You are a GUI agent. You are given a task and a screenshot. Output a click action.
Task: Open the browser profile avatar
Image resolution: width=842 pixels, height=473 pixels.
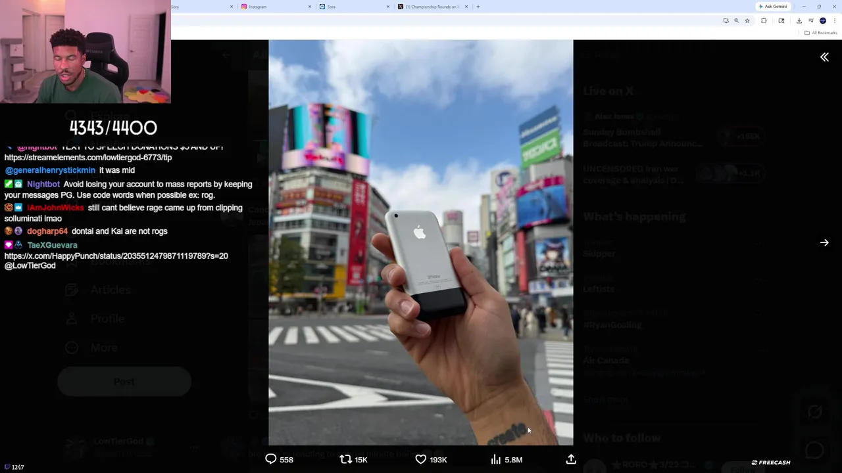pyautogui.click(x=823, y=20)
